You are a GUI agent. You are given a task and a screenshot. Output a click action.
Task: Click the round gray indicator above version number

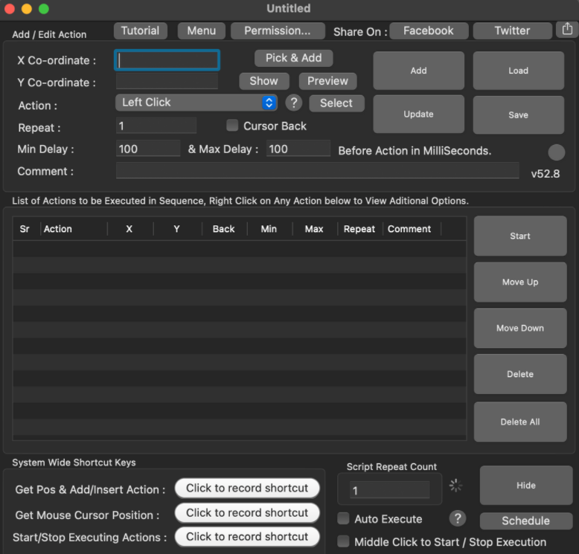556,152
